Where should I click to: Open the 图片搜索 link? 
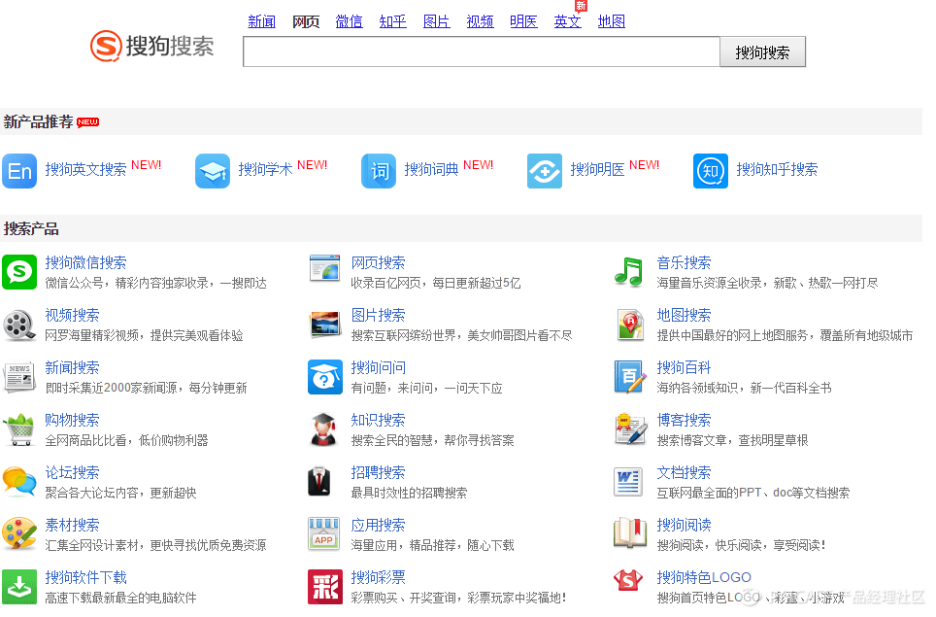(378, 316)
